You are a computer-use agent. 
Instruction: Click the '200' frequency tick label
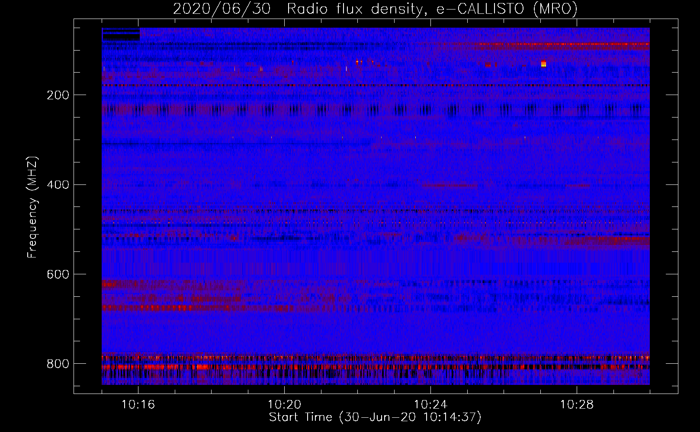click(58, 95)
